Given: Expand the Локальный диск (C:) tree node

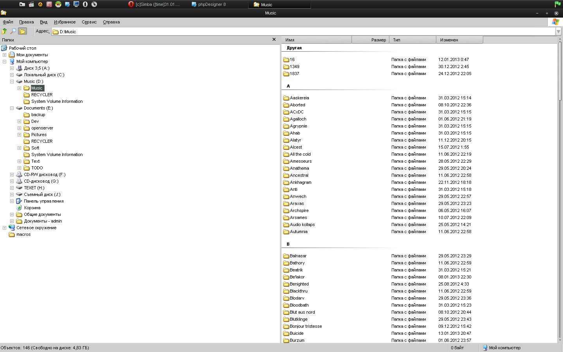Looking at the screenshot, I should [12, 75].
